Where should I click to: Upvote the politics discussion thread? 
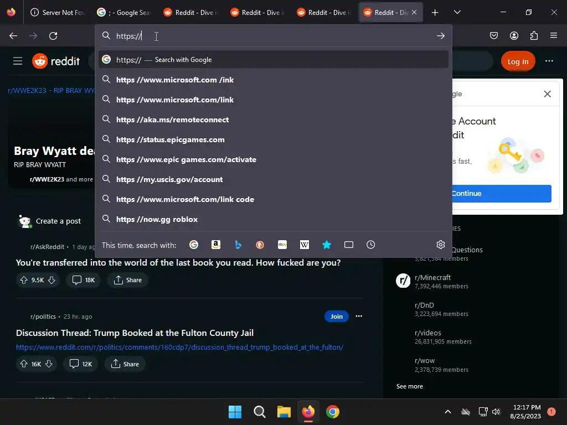[24, 364]
